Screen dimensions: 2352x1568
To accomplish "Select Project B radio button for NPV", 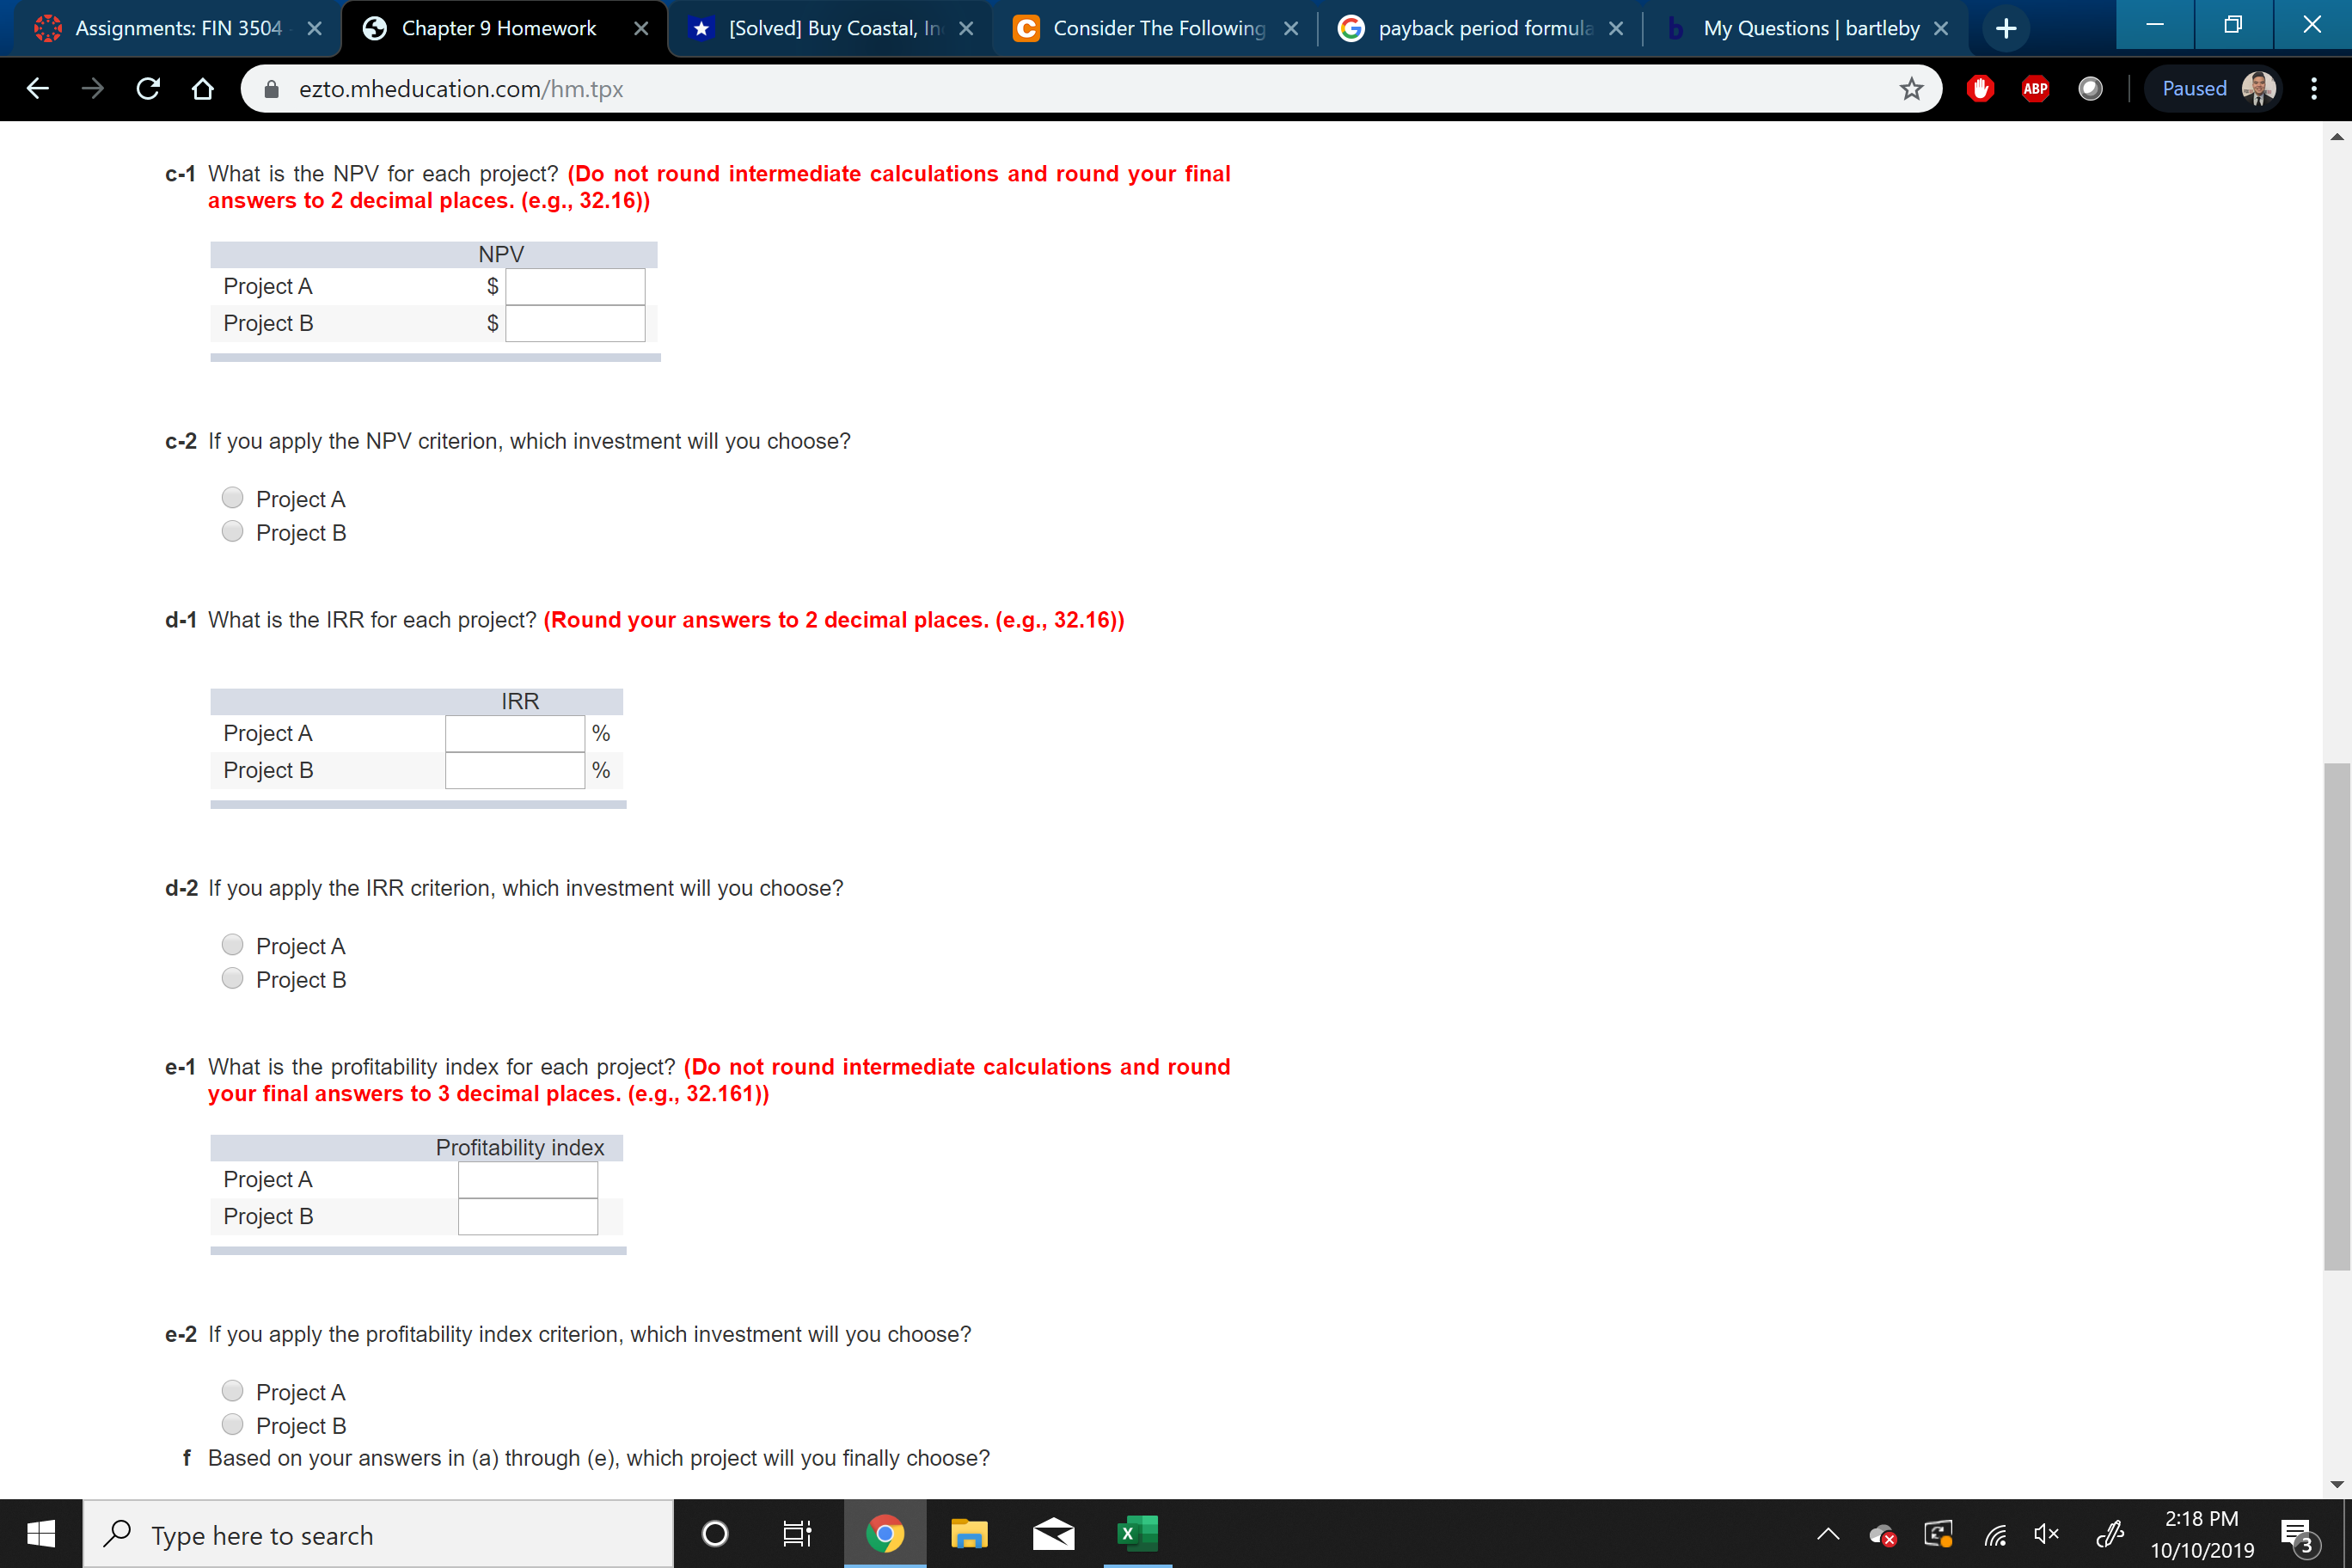I will click(x=233, y=532).
